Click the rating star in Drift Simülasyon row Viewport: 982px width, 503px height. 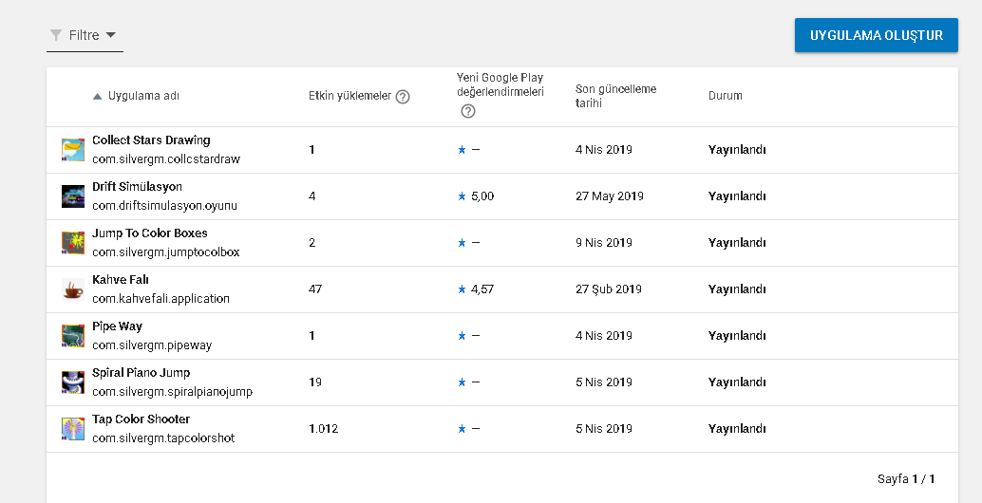pyautogui.click(x=462, y=196)
